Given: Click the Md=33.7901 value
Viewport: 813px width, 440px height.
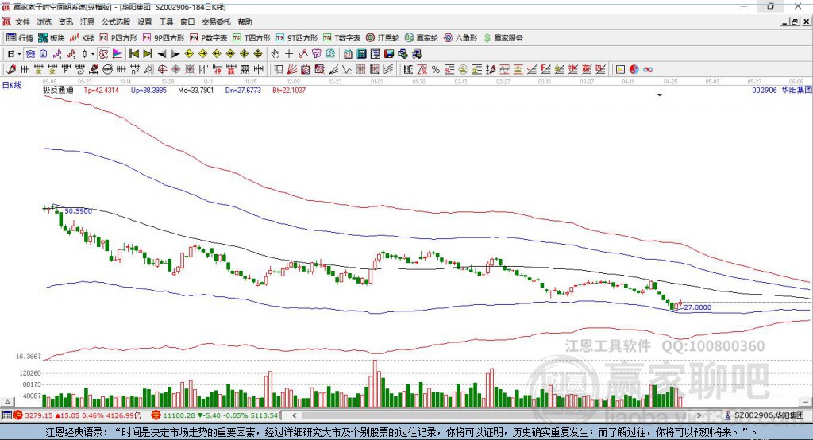Looking at the screenshot, I should click(x=195, y=90).
